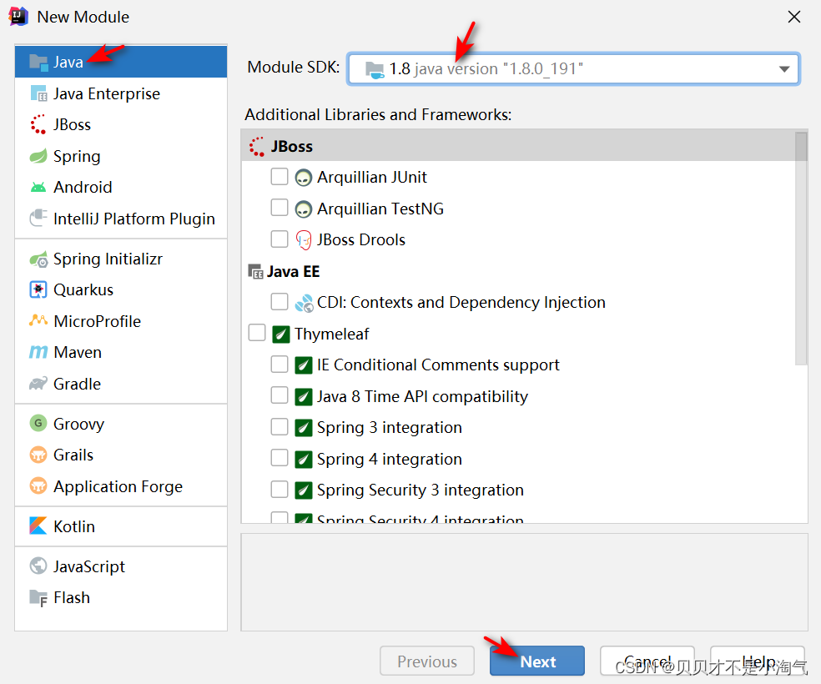Screen dimensions: 821x684
Task: Click the Maven m icon
Action: pyautogui.click(x=38, y=352)
